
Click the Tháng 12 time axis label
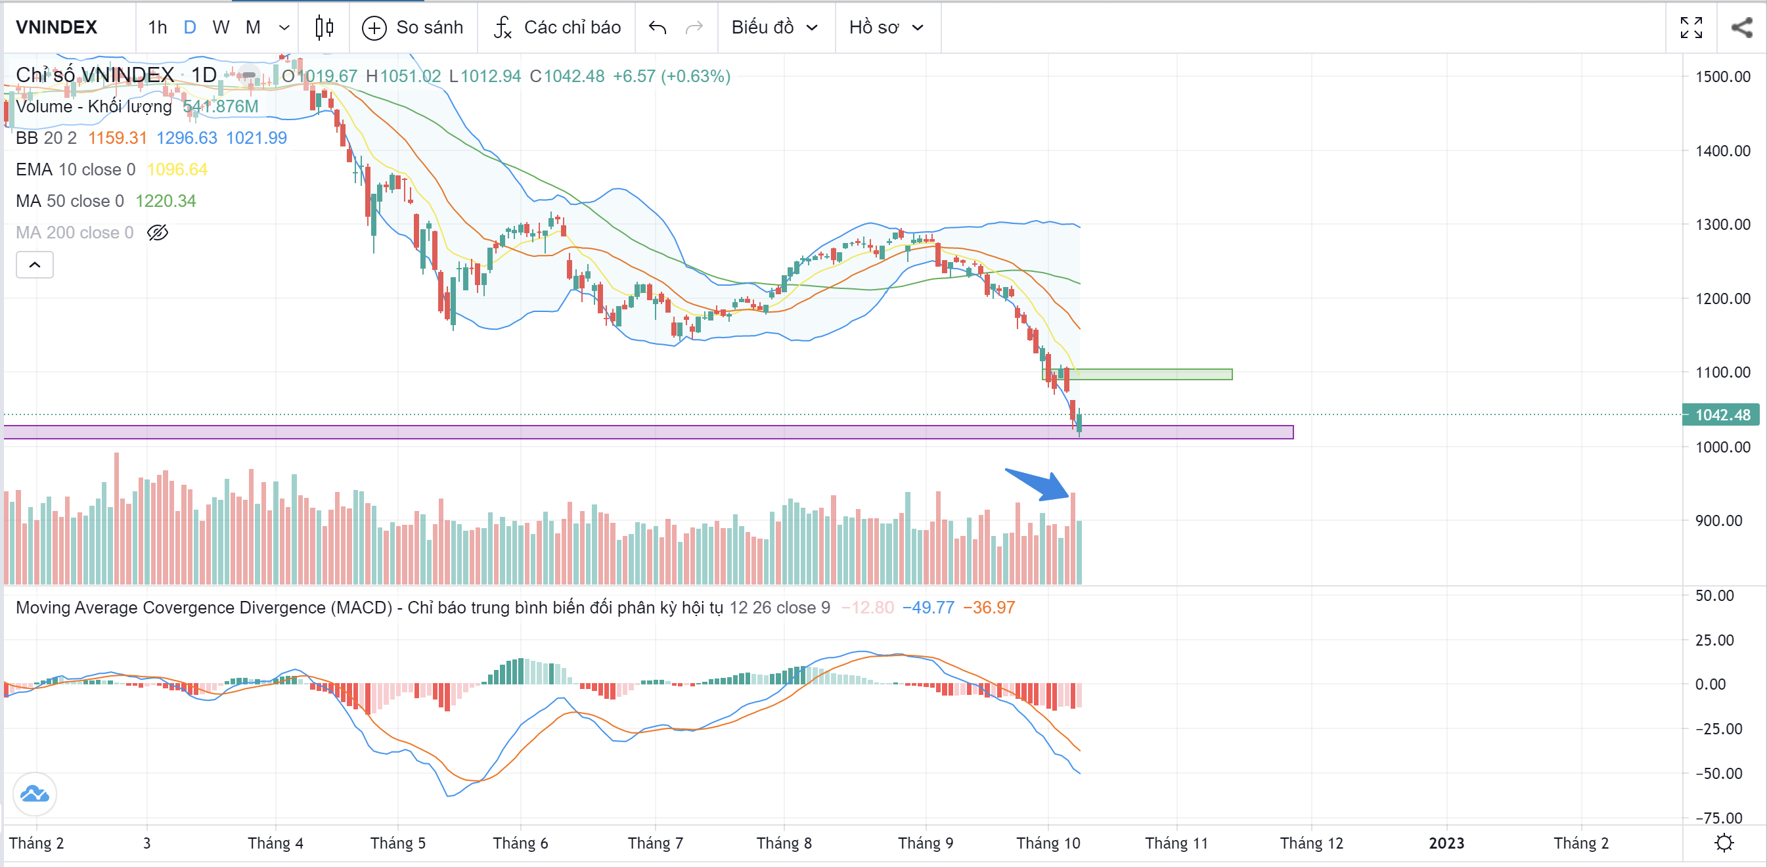pos(1311,843)
